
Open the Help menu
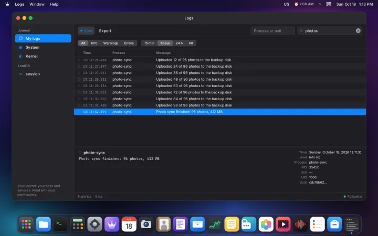click(x=54, y=4)
